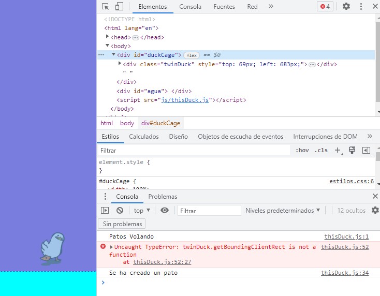Viewport: 380px width, 296px height.
Task: Open the thisDuck.js:34 source link
Action: point(345,273)
